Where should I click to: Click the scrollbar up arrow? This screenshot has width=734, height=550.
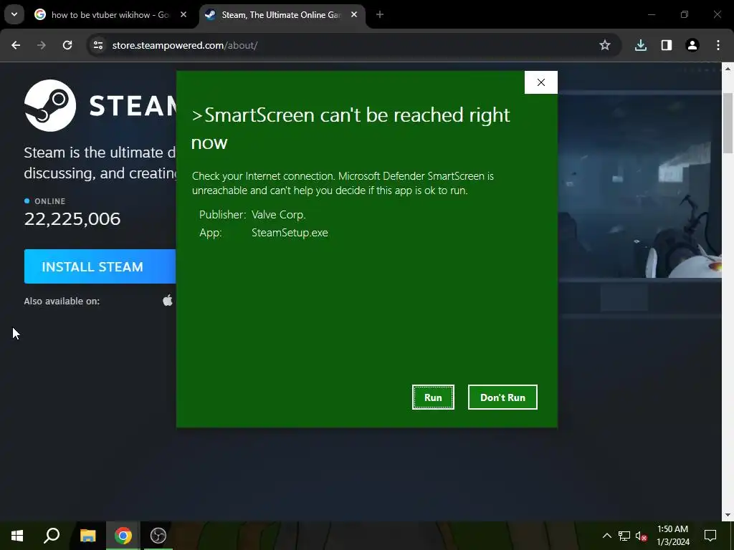click(728, 68)
